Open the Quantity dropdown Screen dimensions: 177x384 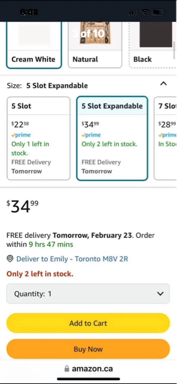pyautogui.click(x=88, y=294)
